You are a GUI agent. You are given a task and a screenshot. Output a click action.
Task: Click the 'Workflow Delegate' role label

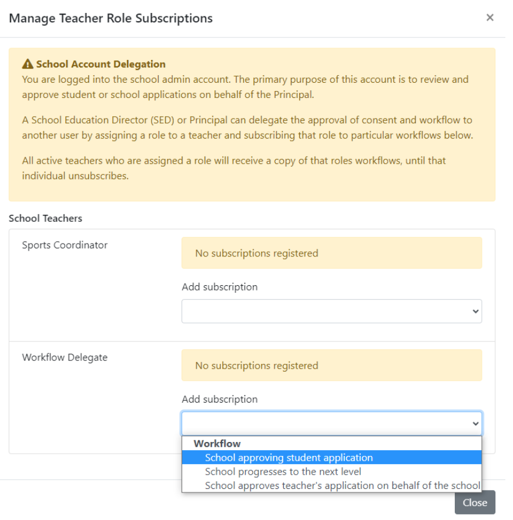tap(65, 357)
